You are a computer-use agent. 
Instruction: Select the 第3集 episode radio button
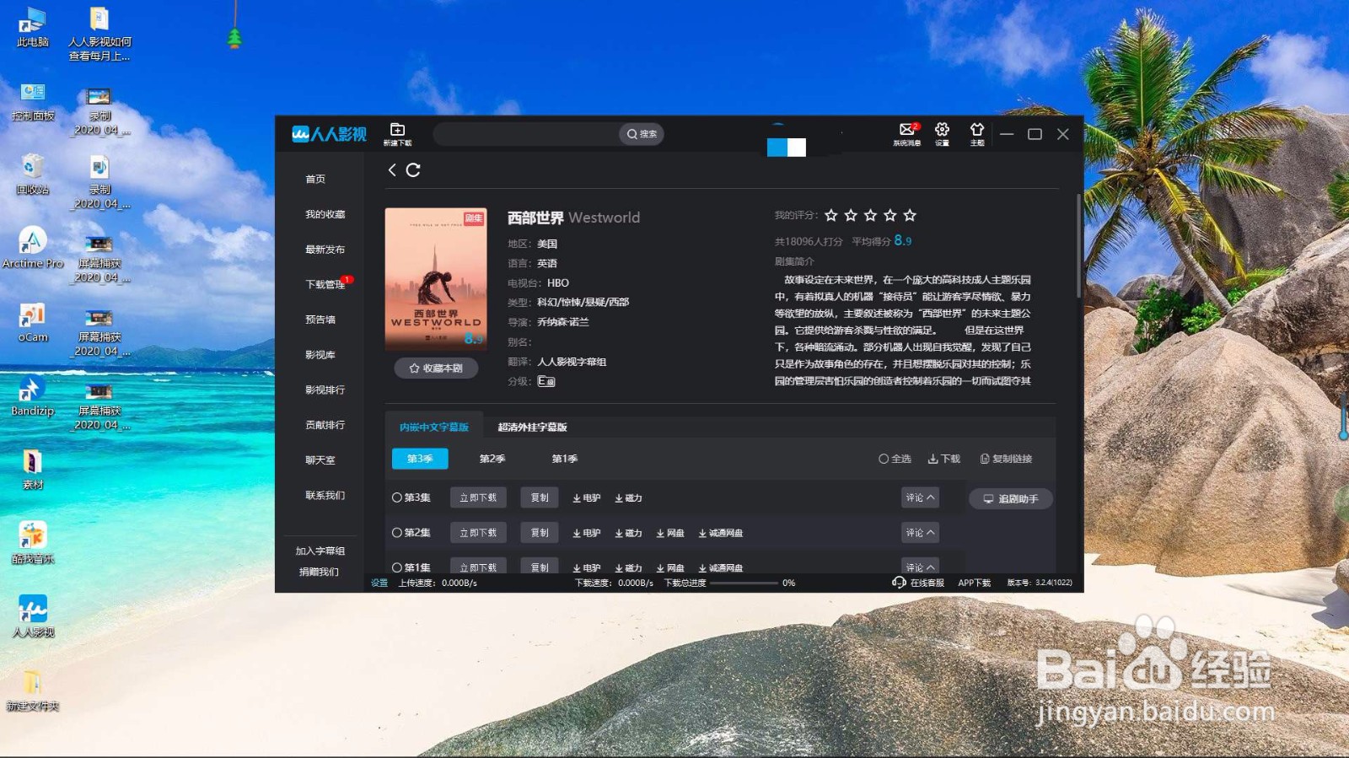[x=397, y=497]
